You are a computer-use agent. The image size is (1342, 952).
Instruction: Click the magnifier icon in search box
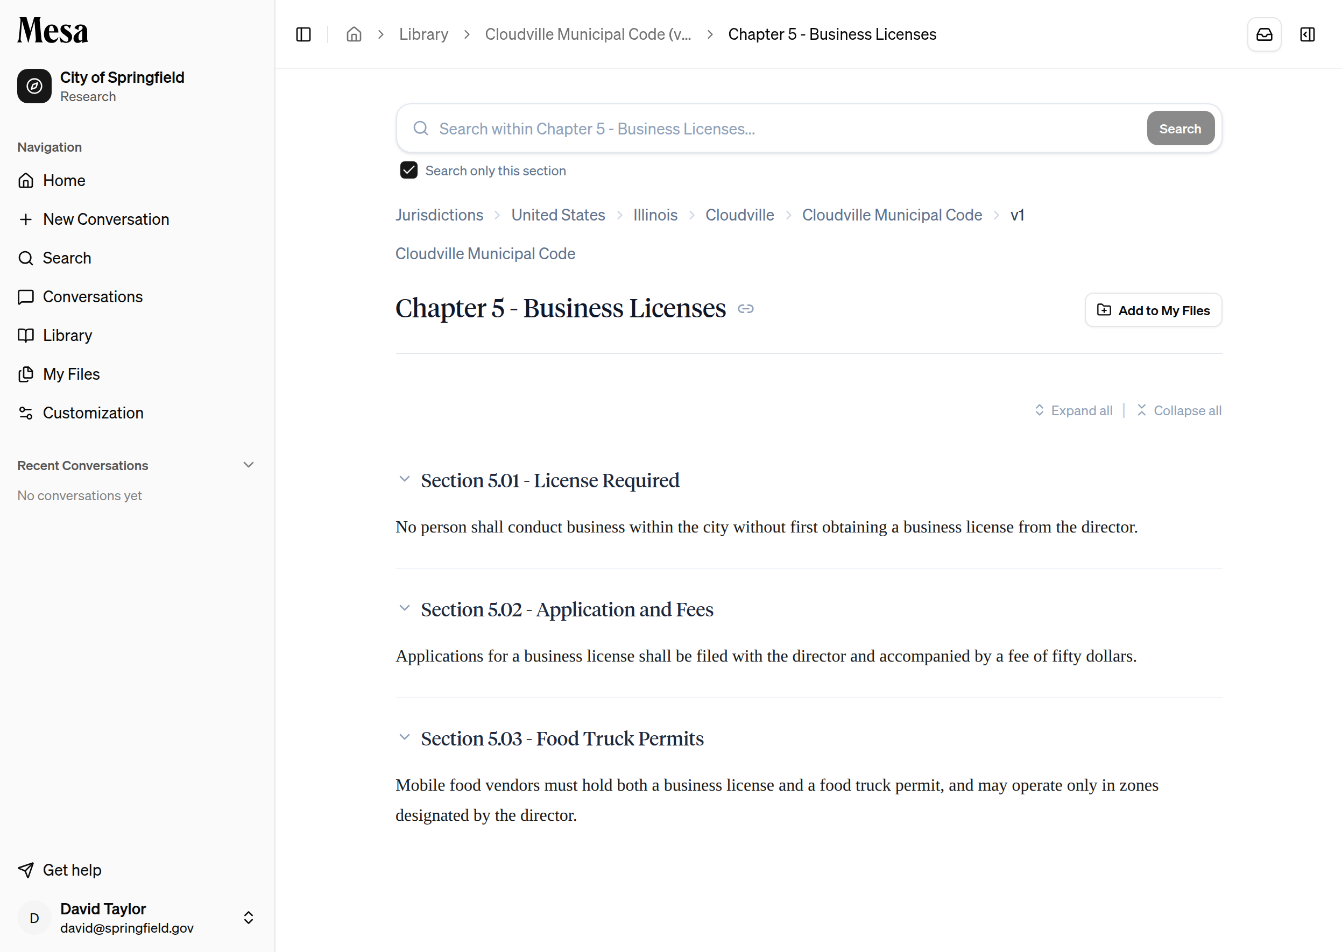point(421,129)
